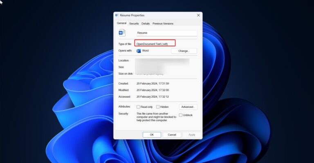The width and height of the screenshot is (314, 163).
Task: Click the Size on disk label
Action: click(126, 74)
